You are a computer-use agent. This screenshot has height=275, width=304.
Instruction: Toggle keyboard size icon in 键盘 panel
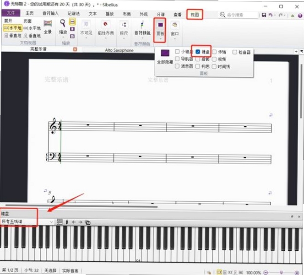tap(60, 222)
